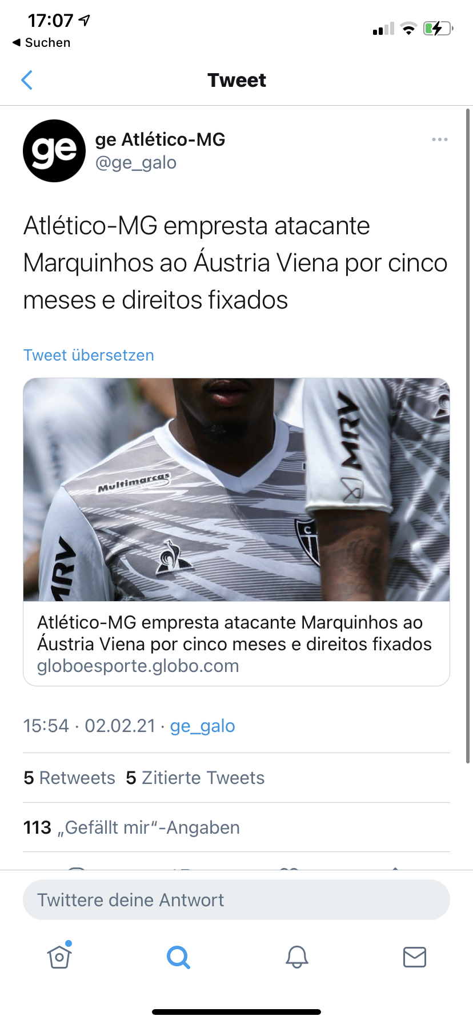This screenshot has height=1024, width=473.
Task: Go to the Home tab icon
Action: coord(59,956)
